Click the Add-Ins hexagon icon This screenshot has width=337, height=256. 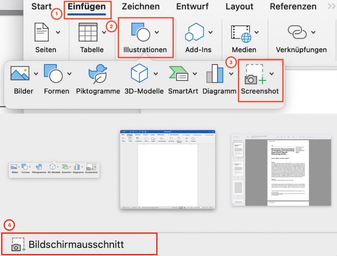click(x=195, y=32)
